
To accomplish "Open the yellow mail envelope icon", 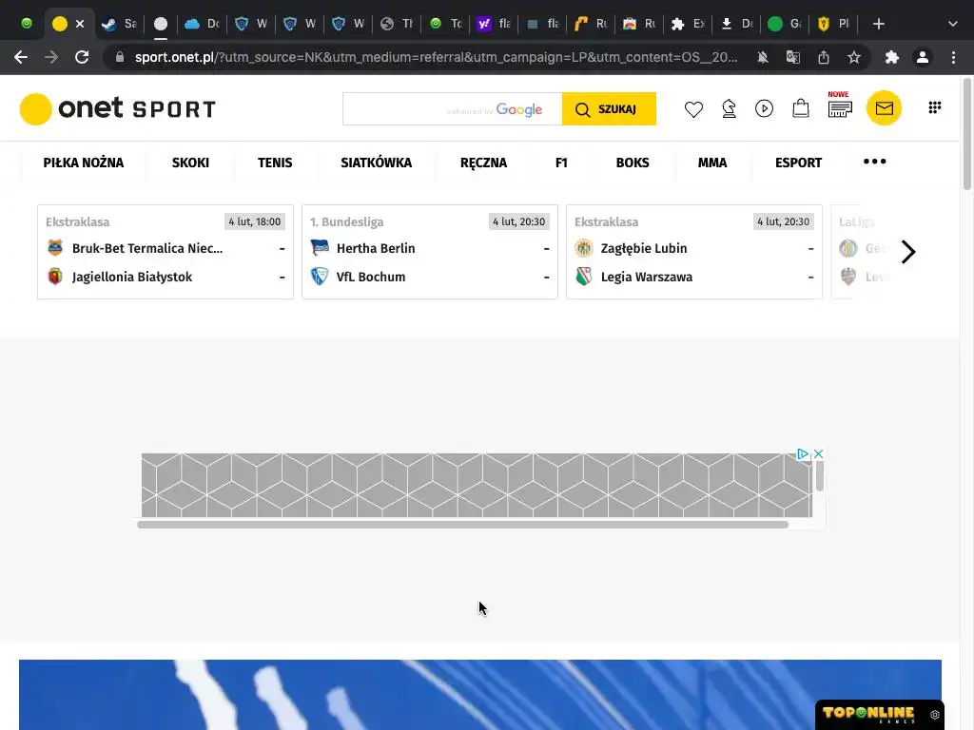I will tap(884, 108).
